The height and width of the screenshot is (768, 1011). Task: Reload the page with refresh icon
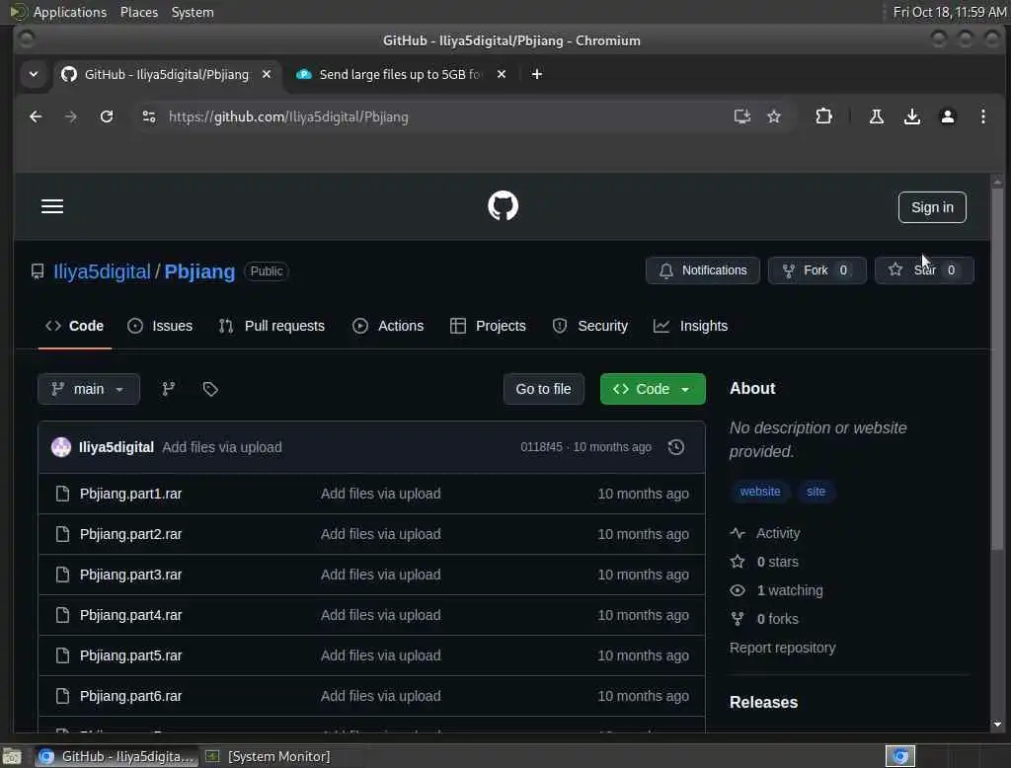tap(107, 116)
